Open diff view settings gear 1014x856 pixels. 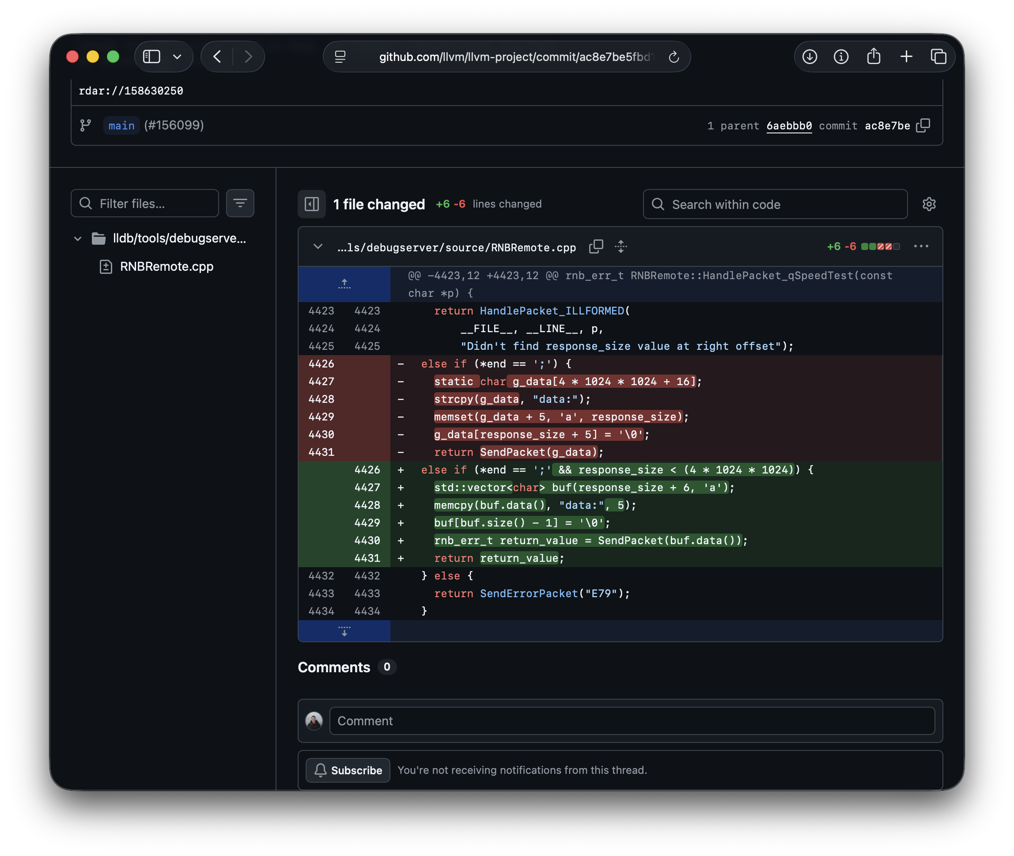929,205
